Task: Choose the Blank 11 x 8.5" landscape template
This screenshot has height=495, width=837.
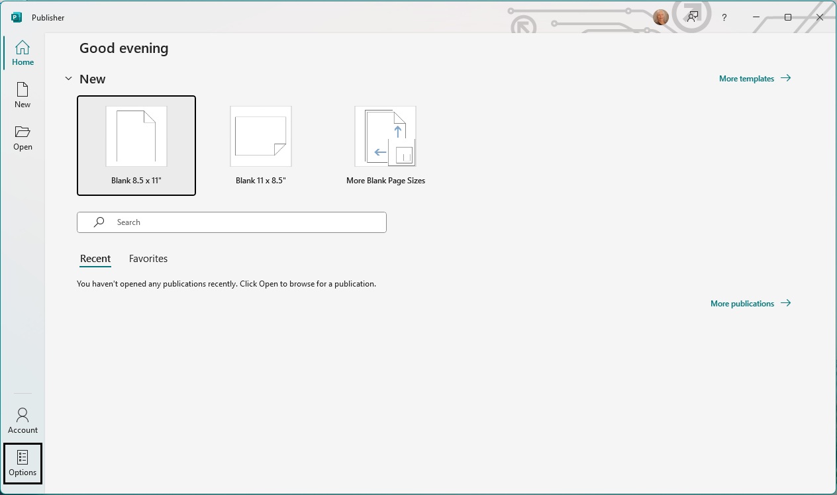Action: pyautogui.click(x=261, y=146)
